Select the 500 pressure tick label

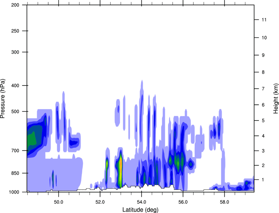15,111
